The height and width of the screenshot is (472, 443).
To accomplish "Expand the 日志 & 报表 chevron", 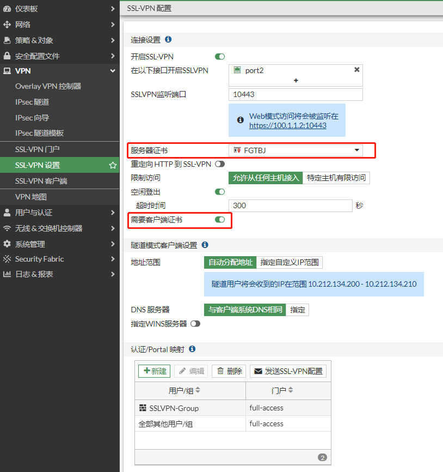I will click(x=113, y=274).
